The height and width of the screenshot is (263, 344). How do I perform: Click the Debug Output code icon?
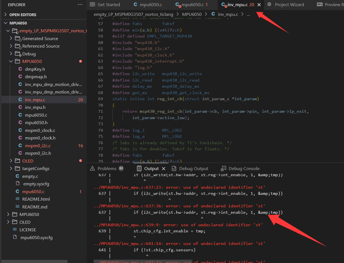pyautogui.click(x=174, y=168)
